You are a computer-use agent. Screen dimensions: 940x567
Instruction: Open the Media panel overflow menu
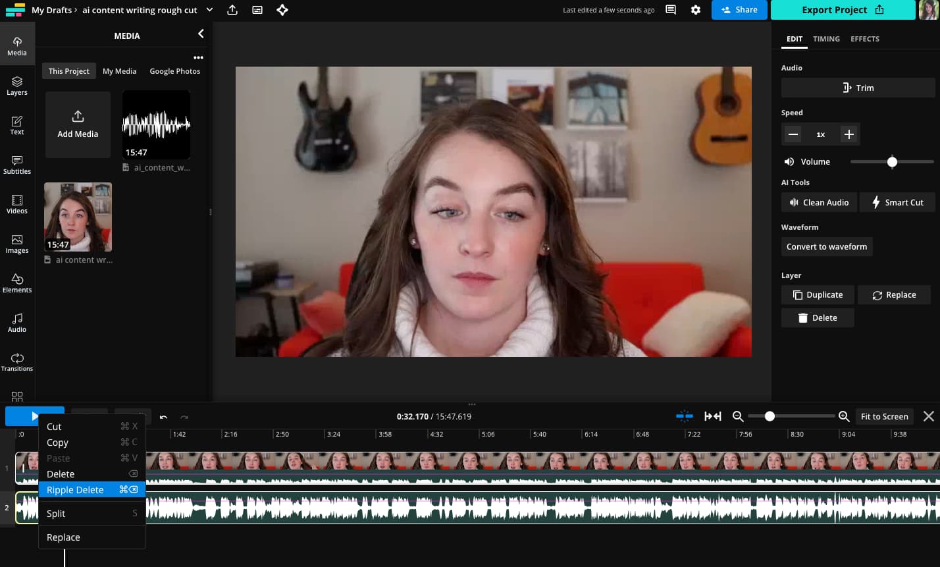[x=198, y=57]
